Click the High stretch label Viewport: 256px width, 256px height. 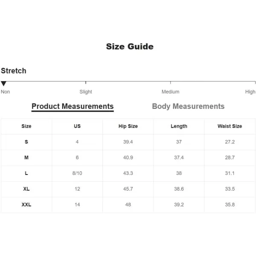click(250, 92)
